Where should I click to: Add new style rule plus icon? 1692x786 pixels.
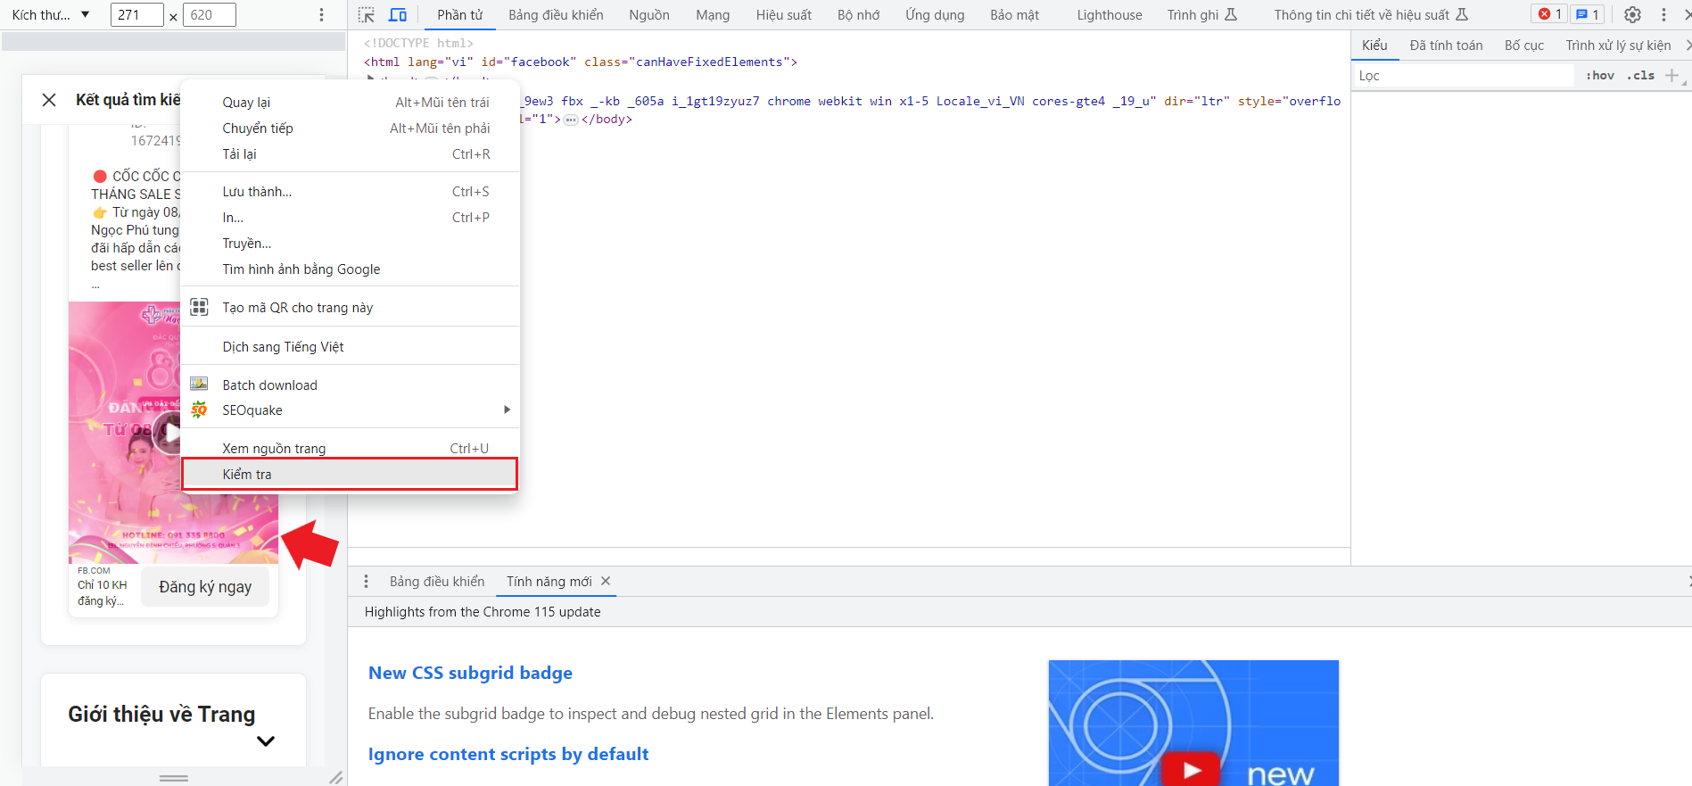[x=1671, y=76]
